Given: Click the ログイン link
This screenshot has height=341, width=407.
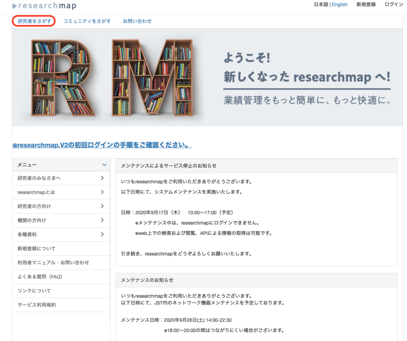Looking at the screenshot, I should (394, 4).
